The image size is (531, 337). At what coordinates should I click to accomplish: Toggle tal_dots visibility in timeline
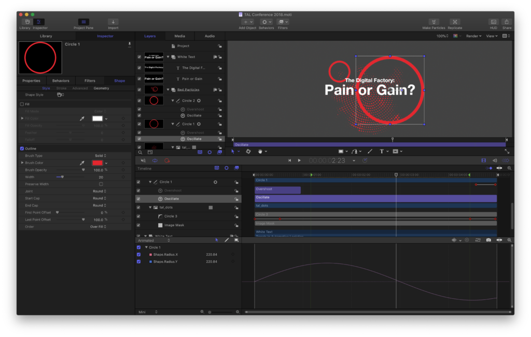[138, 208]
